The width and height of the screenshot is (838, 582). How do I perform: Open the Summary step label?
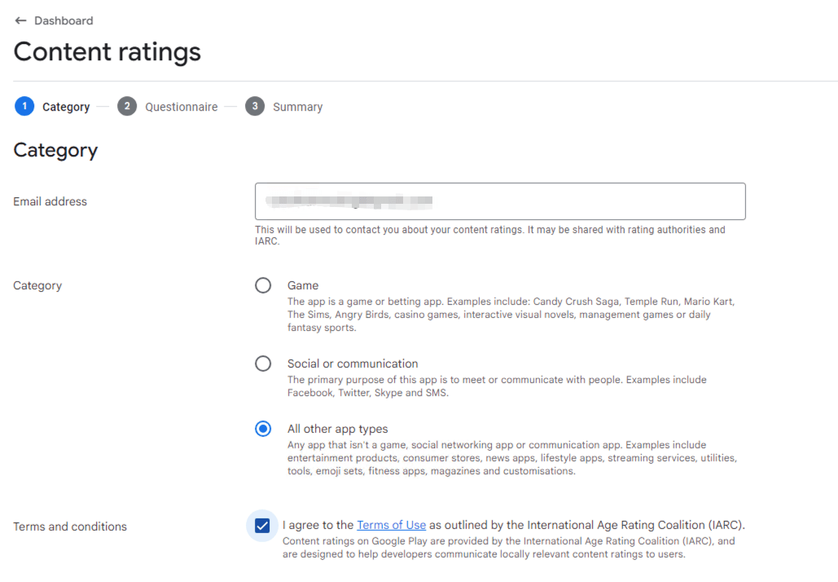coord(297,107)
